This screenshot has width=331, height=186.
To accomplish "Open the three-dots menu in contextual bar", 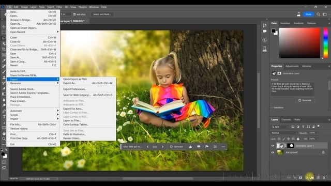I will tap(223, 147).
